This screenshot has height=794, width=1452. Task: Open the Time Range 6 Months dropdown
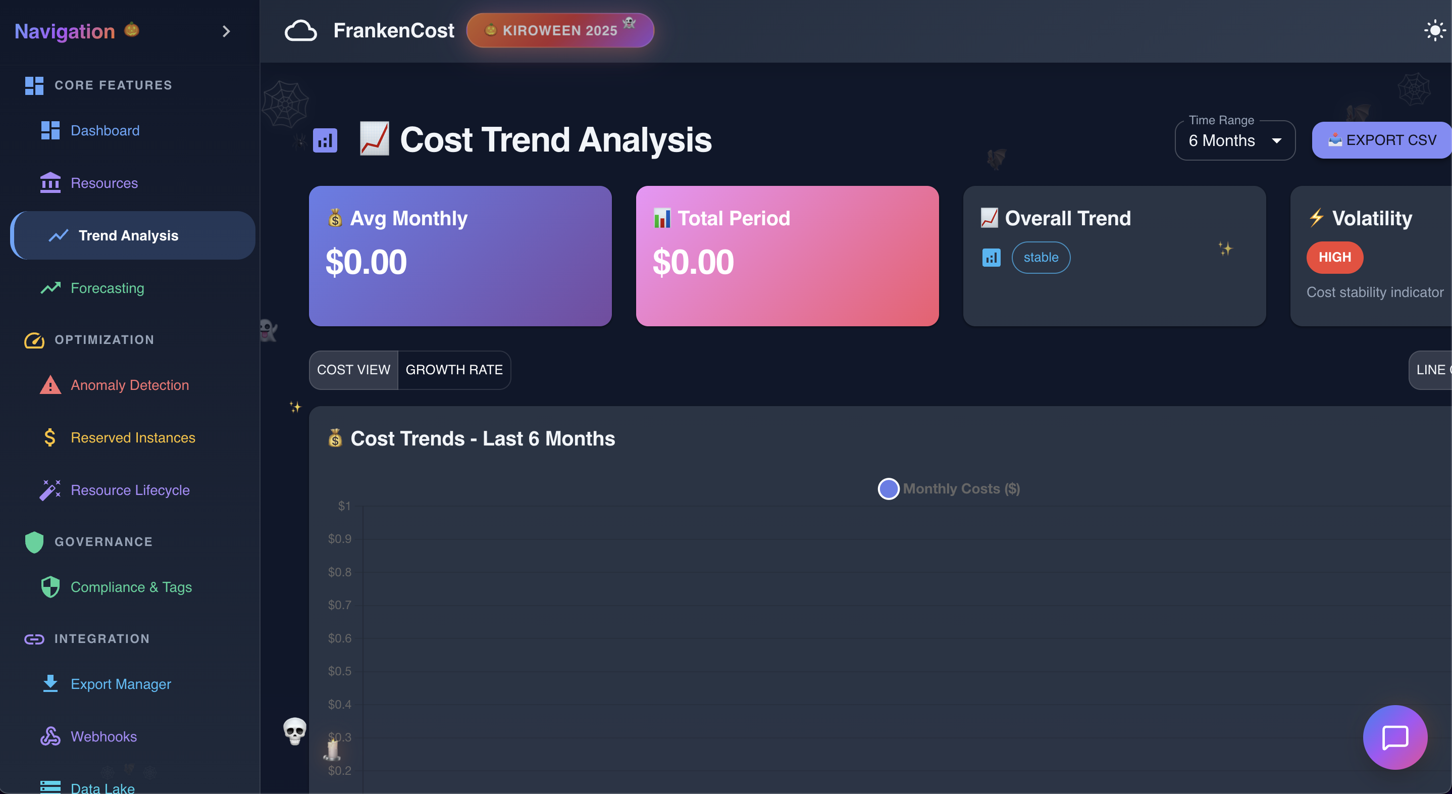[x=1234, y=140]
